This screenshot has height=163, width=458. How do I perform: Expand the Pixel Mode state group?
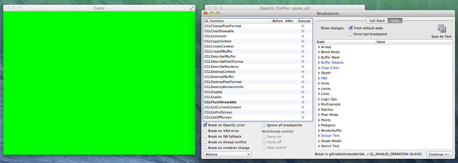[319, 115]
